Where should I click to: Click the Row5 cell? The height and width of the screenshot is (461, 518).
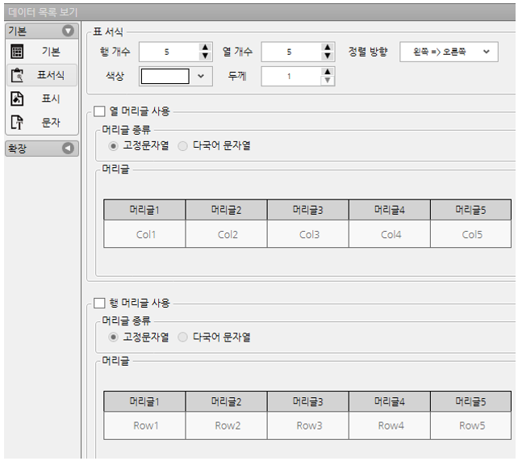pos(470,425)
